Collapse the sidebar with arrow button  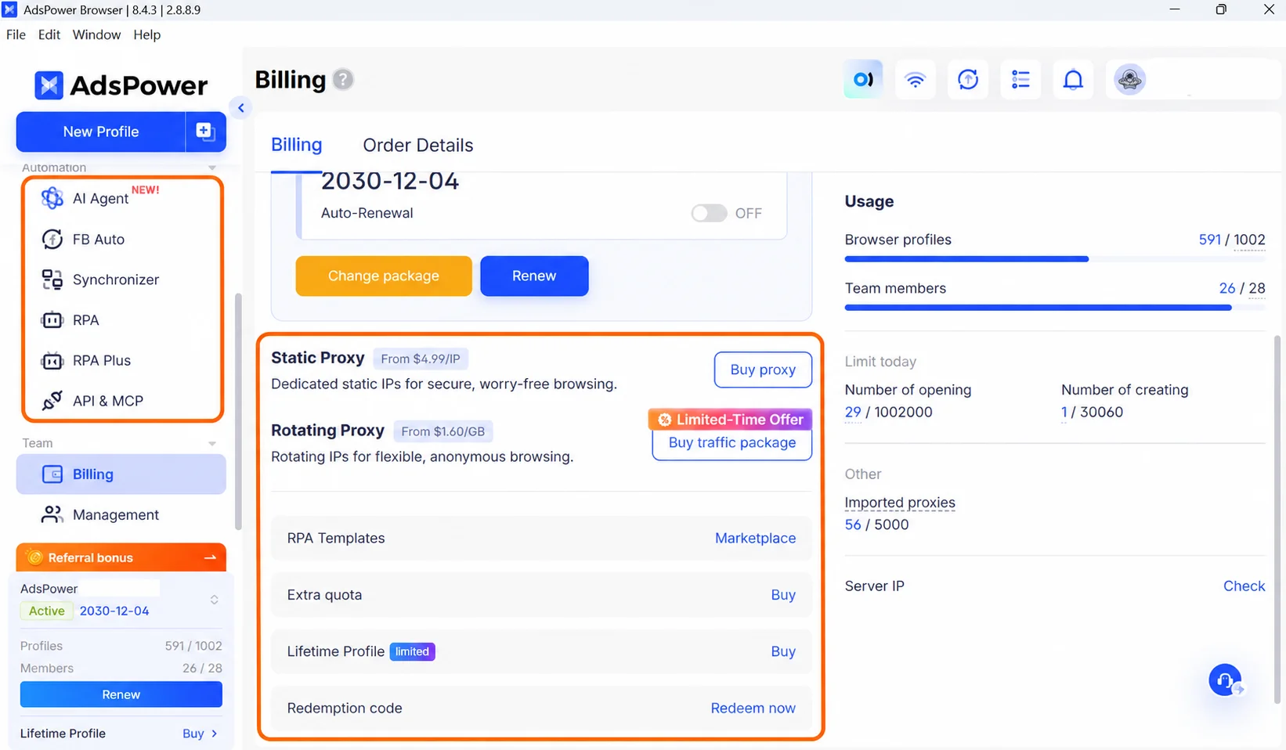click(240, 108)
